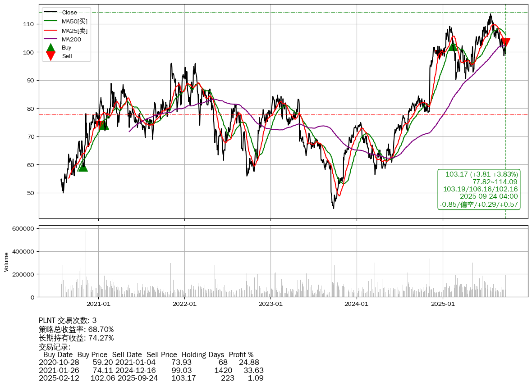Select the buy marker near price 59 in late 2020
Viewport: 532px width, 386px height.
coord(83,167)
